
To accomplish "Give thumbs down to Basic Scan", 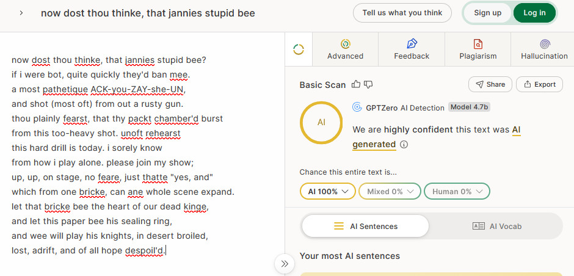I will point(368,84).
